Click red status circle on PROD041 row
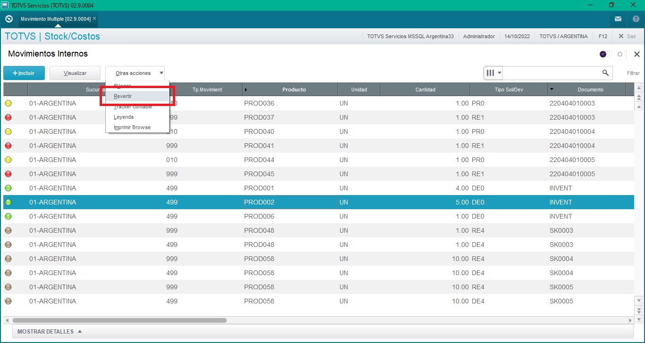Viewport: 645px width, 343px height. (x=8, y=146)
